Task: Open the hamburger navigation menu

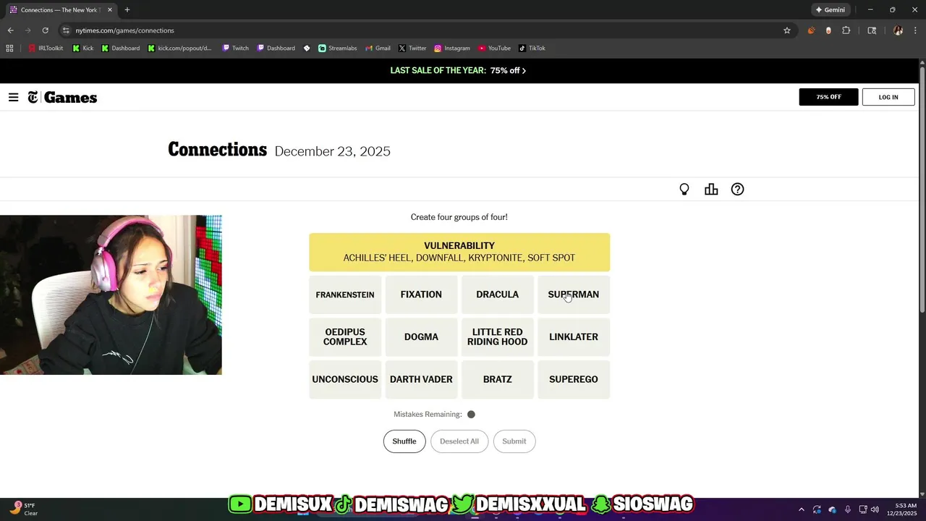Action: click(13, 98)
